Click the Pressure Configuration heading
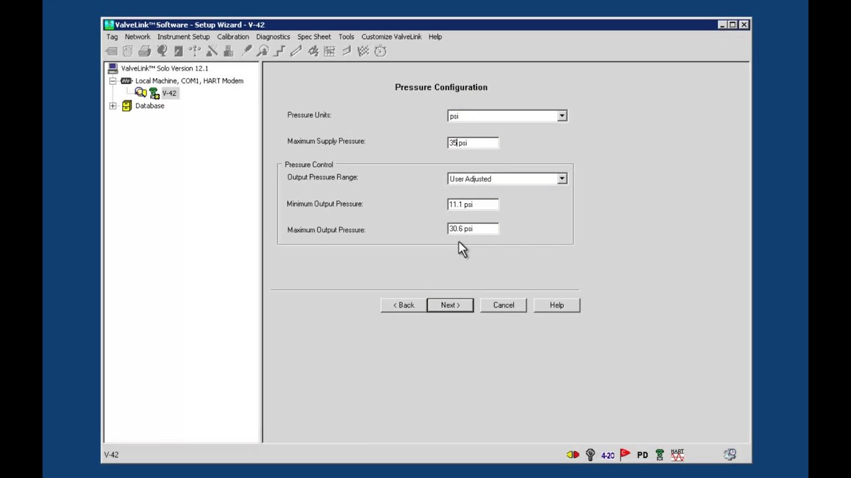This screenshot has height=478, width=851. 441,87
